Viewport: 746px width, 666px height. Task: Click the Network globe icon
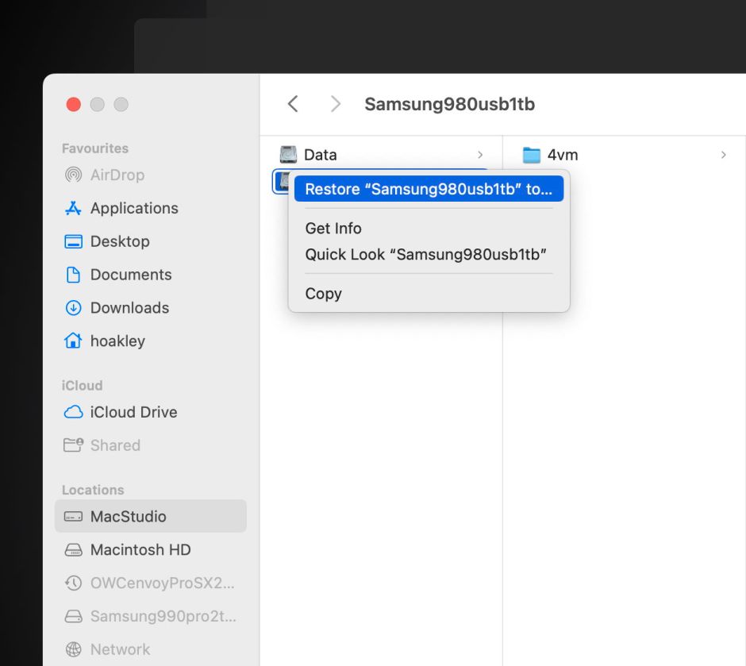coord(73,649)
